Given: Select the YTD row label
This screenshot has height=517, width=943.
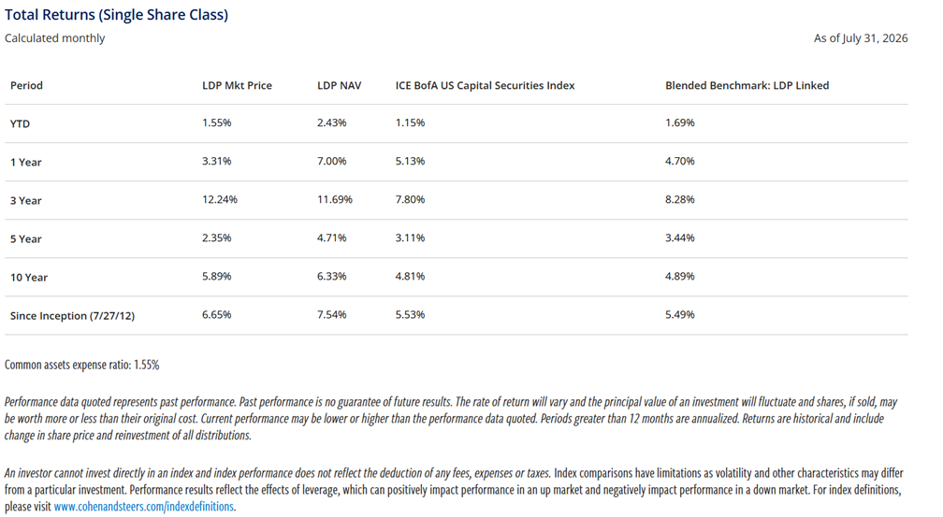Looking at the screenshot, I should point(20,123).
